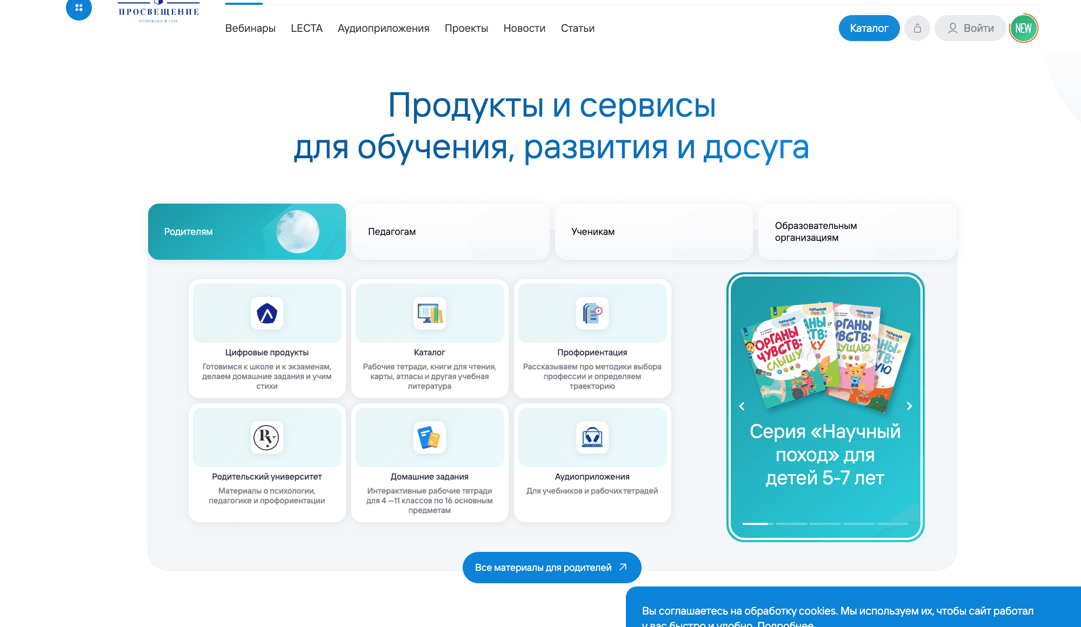Click the text "Материалы о психологии"
Viewport: 1081px width, 627px height.
click(x=267, y=491)
